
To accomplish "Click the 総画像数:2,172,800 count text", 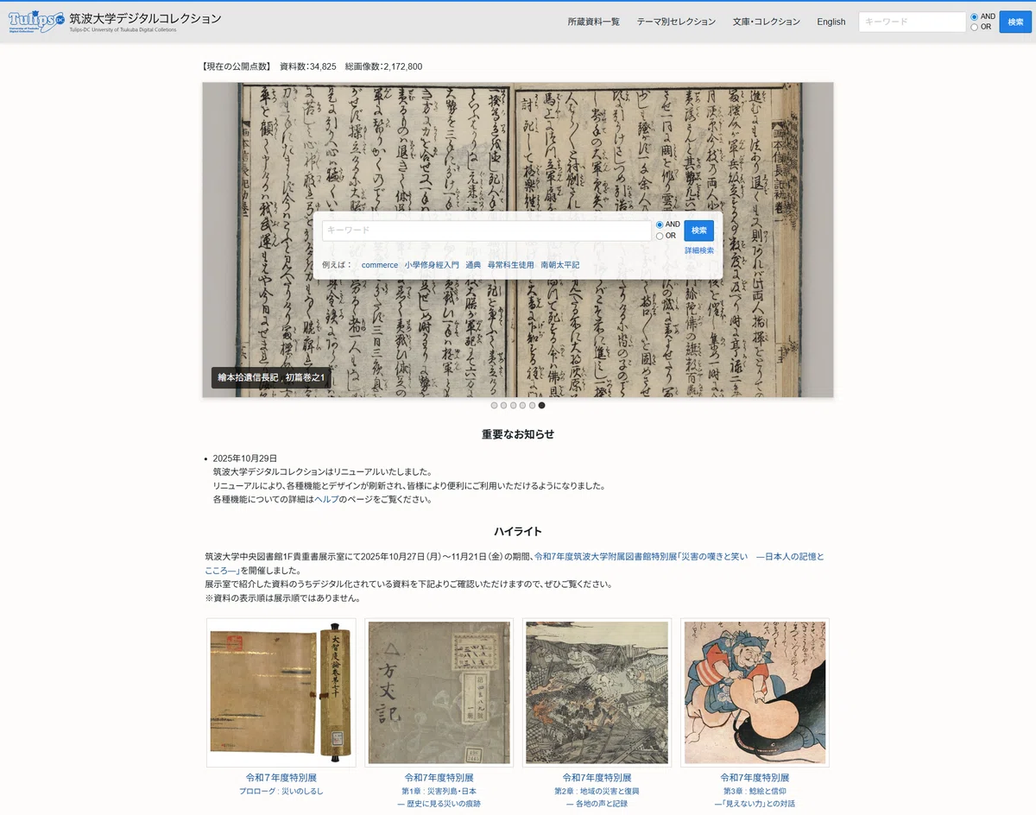I will click(x=383, y=66).
